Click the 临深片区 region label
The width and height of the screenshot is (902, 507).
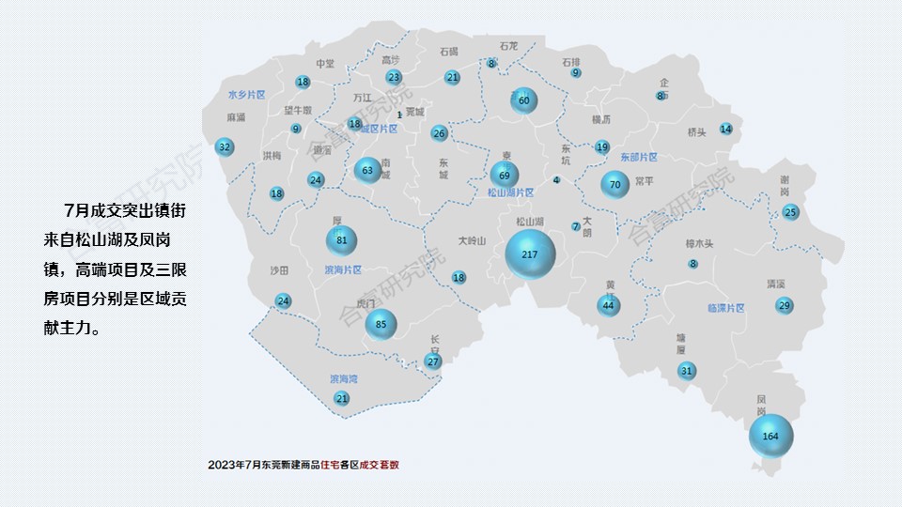pos(725,308)
